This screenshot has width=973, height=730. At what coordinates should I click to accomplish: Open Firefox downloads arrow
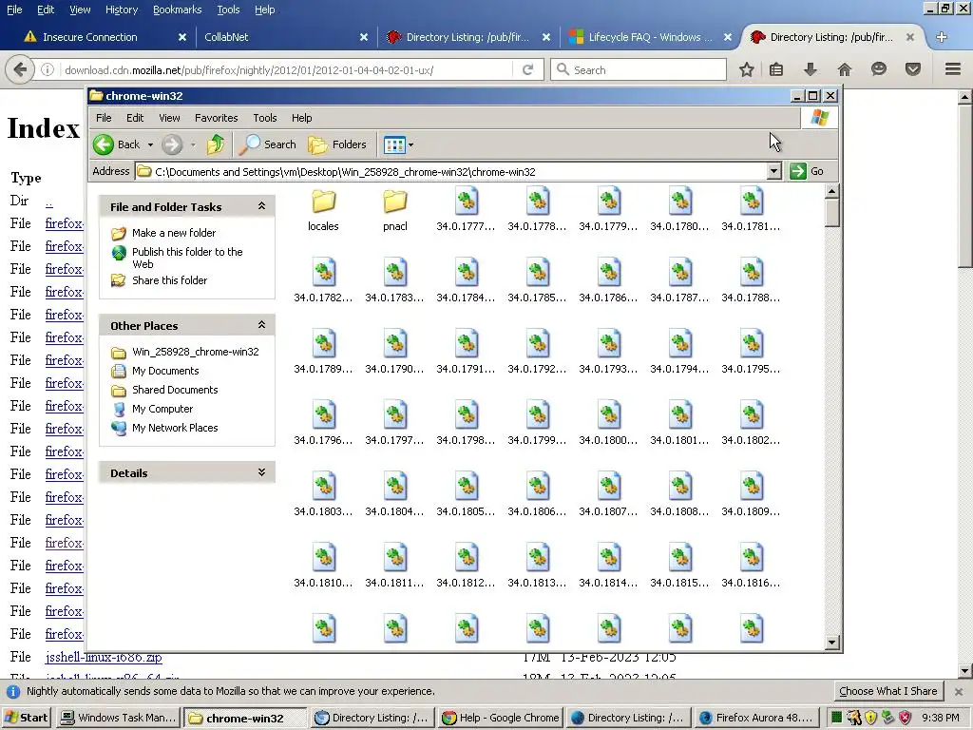click(810, 69)
